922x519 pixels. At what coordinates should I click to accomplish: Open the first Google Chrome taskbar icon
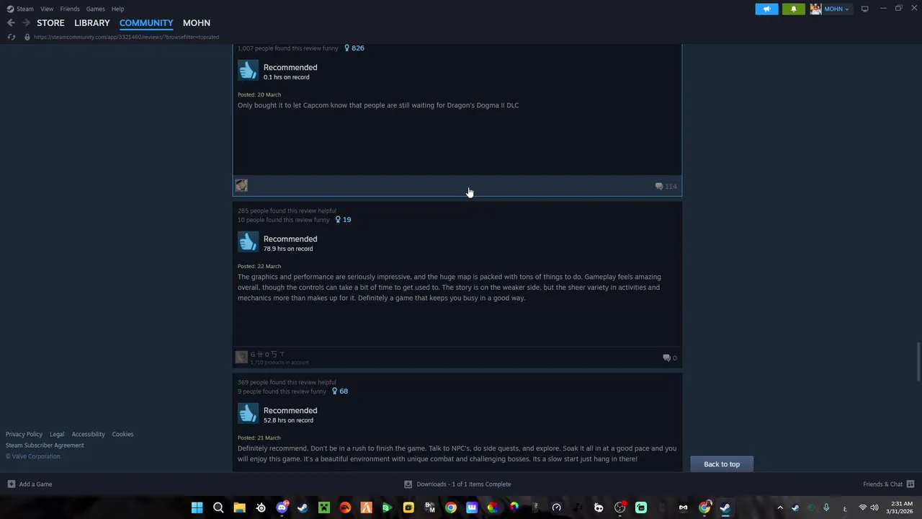pyautogui.click(x=450, y=507)
